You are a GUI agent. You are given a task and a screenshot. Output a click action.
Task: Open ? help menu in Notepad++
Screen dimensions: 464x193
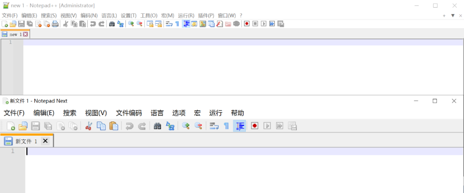pos(241,15)
